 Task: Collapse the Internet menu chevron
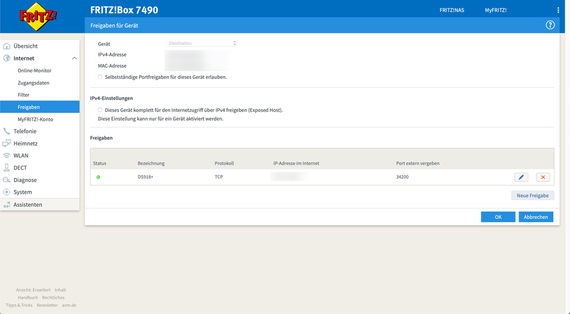click(74, 58)
